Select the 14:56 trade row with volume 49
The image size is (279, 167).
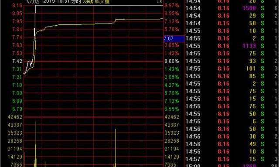[232, 144]
